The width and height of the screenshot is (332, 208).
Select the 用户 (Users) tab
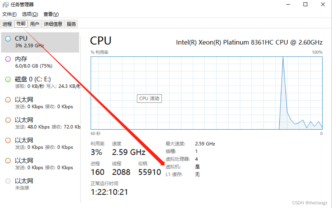[x=35, y=24]
